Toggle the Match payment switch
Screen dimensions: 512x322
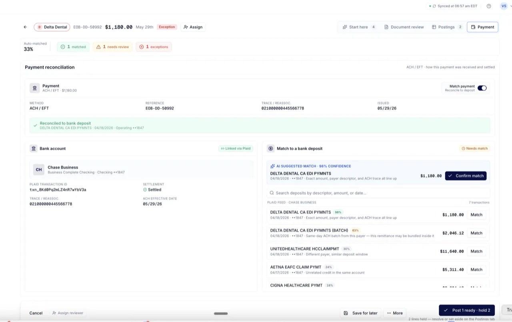(x=482, y=88)
